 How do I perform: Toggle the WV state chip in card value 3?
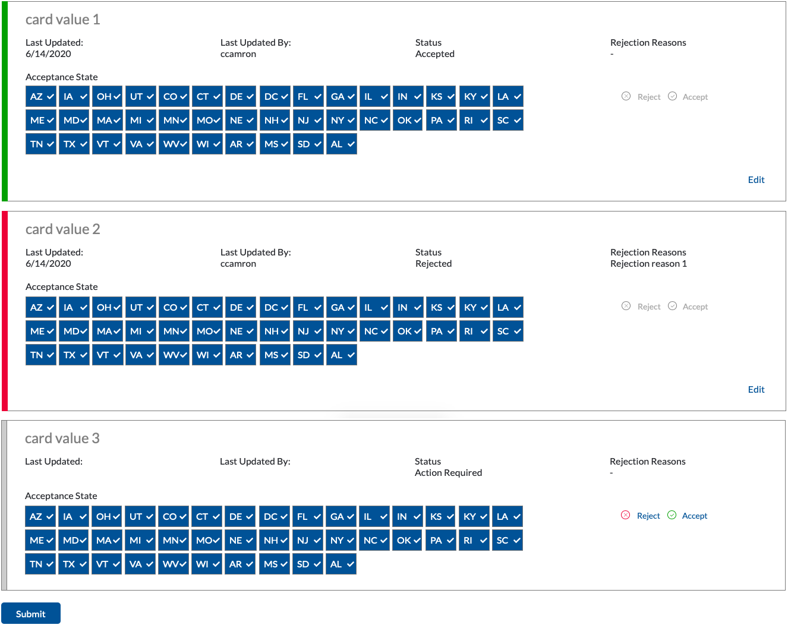(174, 564)
